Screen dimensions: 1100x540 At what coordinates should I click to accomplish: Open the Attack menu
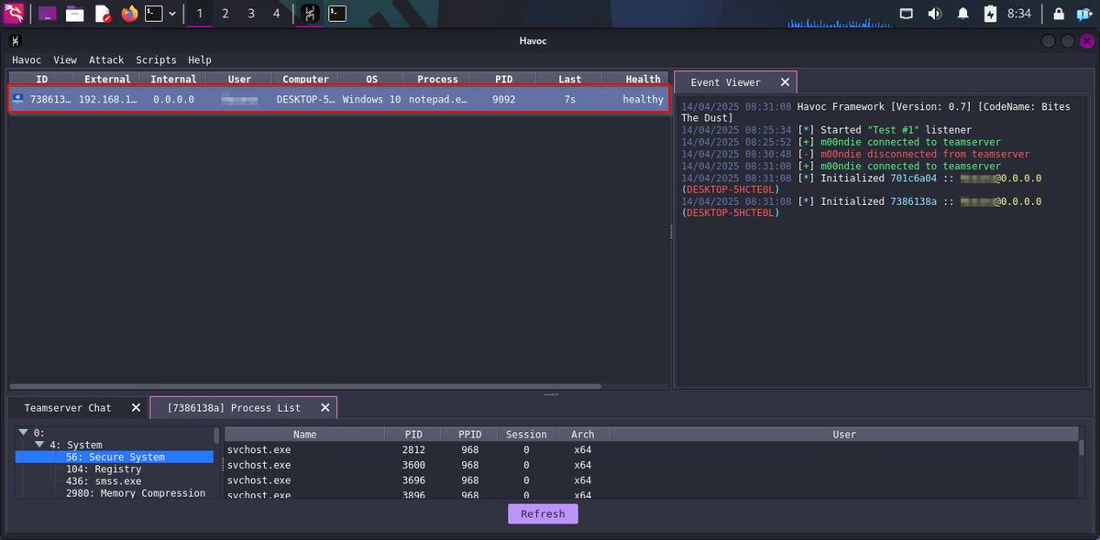106,59
